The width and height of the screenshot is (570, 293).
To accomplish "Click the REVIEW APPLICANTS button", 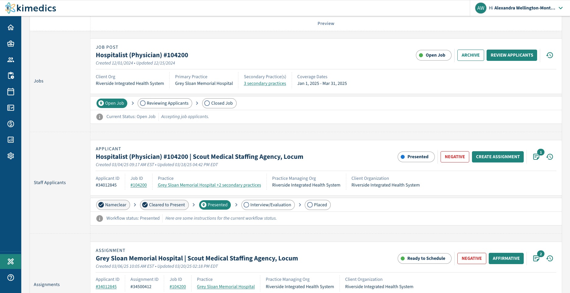I will (x=512, y=55).
